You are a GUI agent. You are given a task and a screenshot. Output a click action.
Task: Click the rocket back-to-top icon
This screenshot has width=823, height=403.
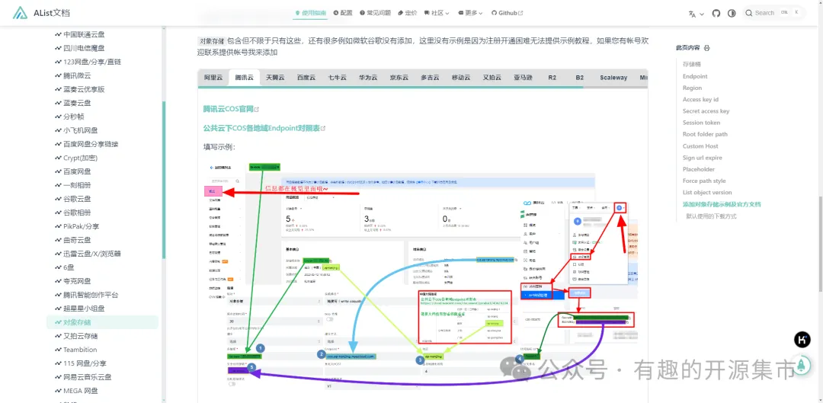click(x=802, y=365)
